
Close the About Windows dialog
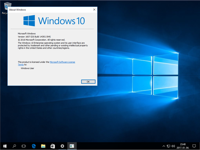(x=94, y=10)
